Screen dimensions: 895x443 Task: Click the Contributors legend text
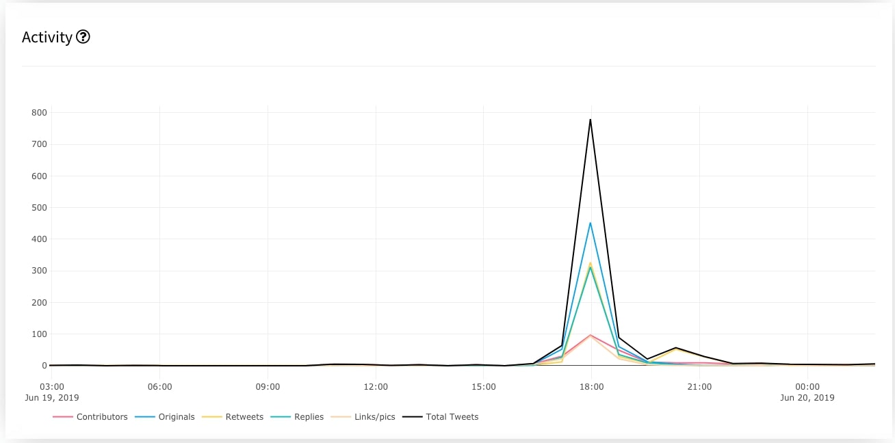pos(102,416)
